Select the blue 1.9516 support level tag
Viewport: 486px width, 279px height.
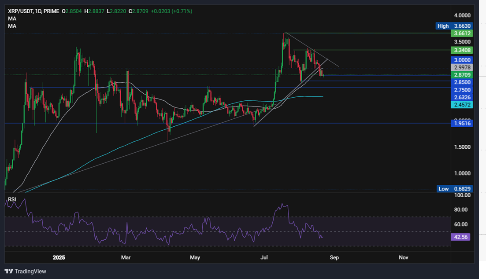click(462, 123)
